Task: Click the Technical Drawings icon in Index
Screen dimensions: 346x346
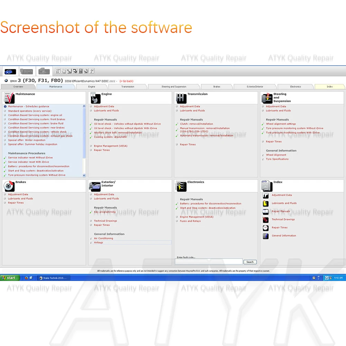Action: [265, 220]
